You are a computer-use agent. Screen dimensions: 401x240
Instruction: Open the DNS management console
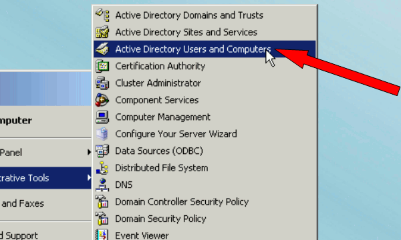point(205,185)
